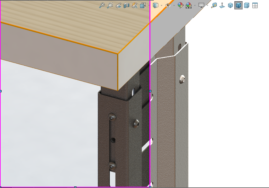
Task: Open the Hide/Show Items dropdown arrow
Action: point(174,5)
